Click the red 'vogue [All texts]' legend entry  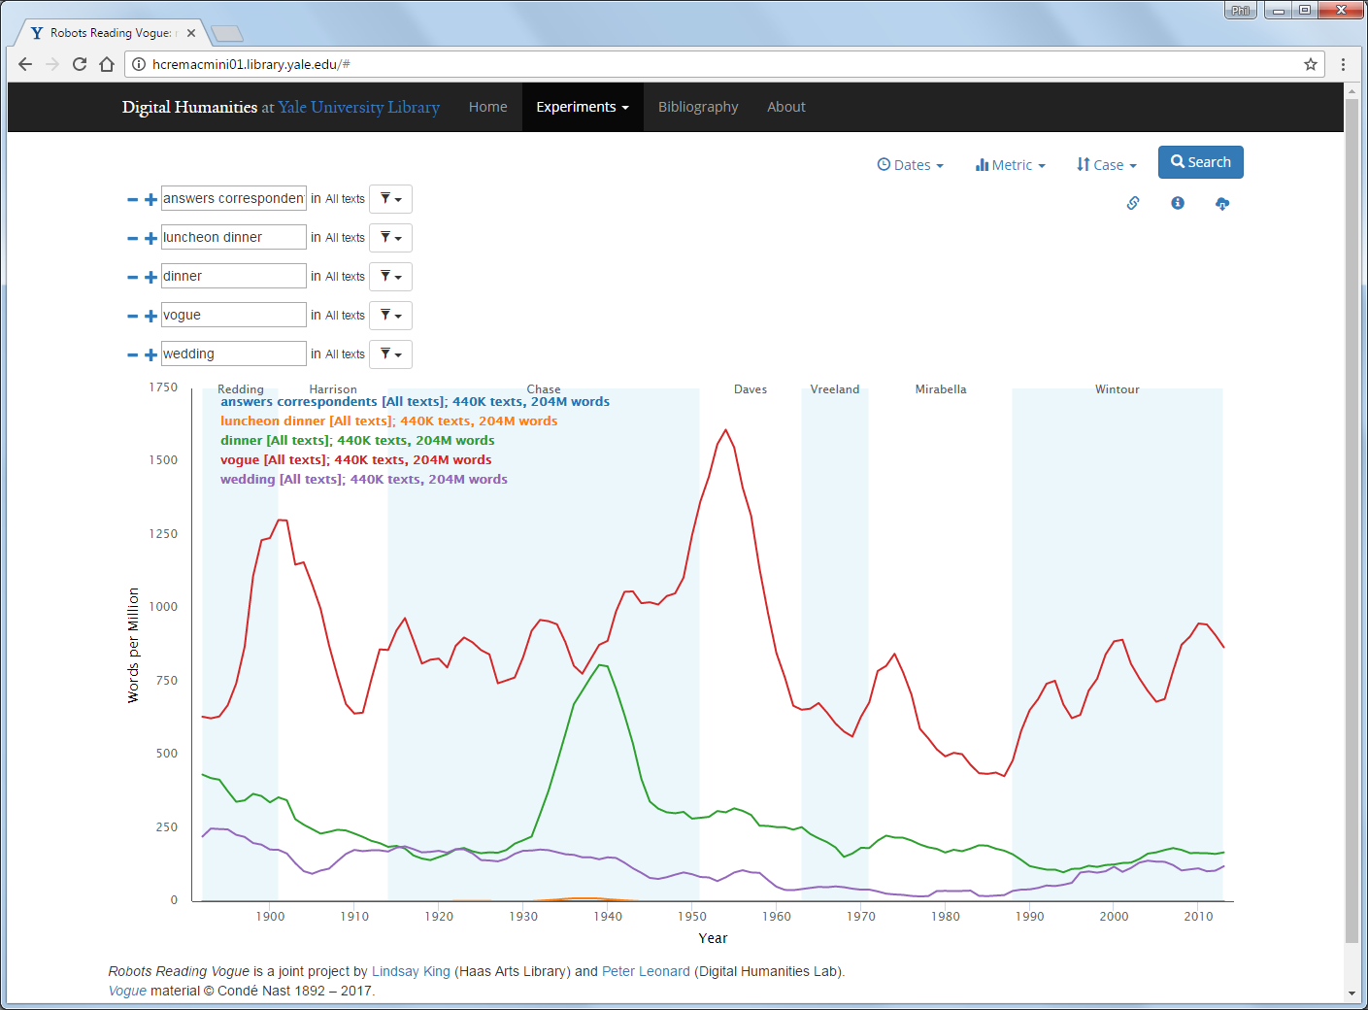356,460
